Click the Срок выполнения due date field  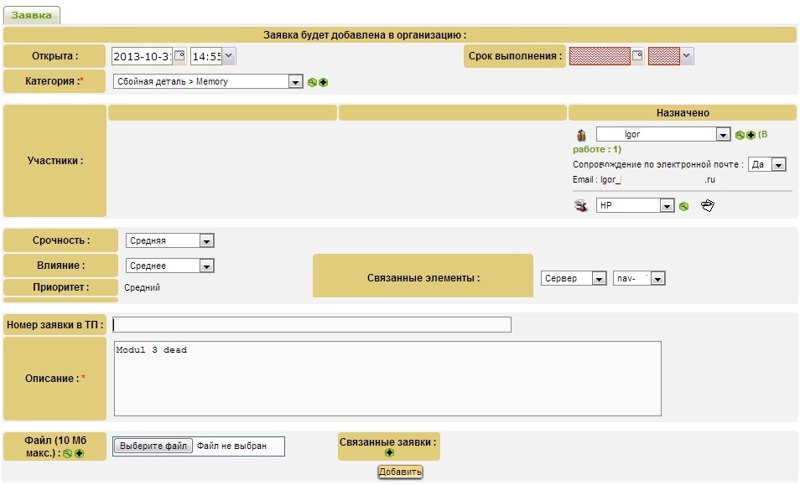[x=600, y=56]
